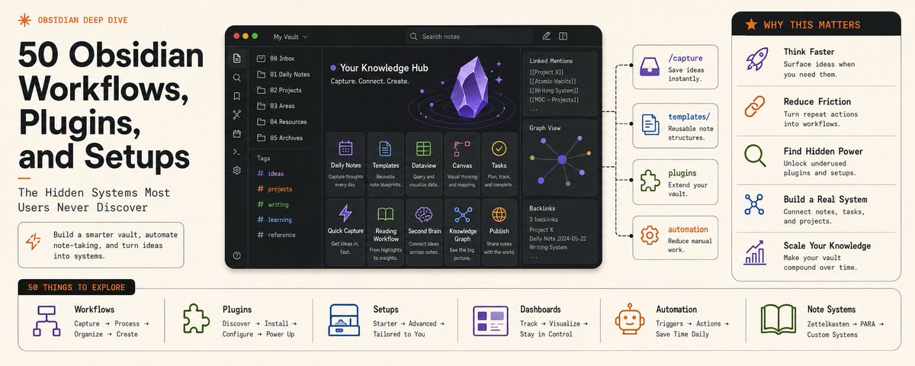The image size is (915, 366).
Task: Select the #reference tag
Action: [x=276, y=235]
